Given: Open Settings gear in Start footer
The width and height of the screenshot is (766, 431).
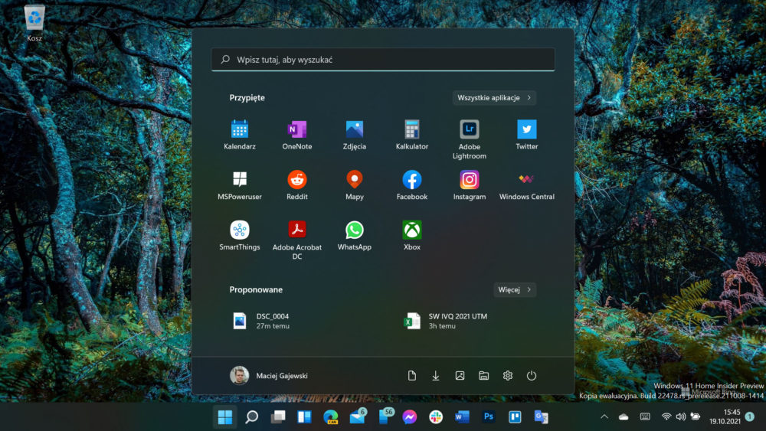Looking at the screenshot, I should click(x=508, y=375).
